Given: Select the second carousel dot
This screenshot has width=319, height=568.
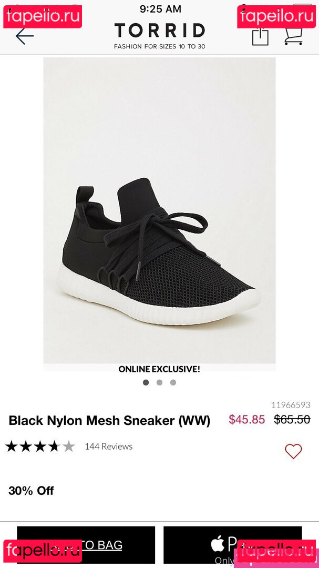Looking at the screenshot, I should click(x=159, y=382).
